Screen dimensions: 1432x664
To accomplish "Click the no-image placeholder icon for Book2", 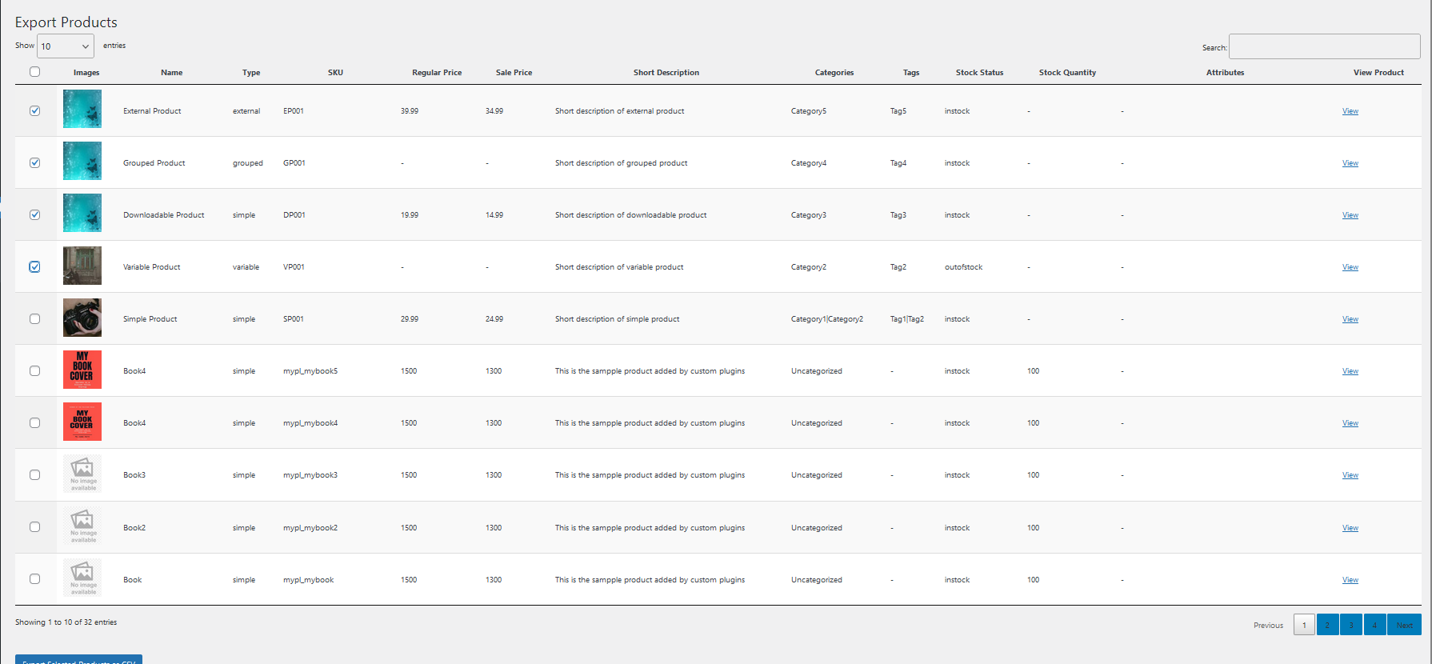I will pyautogui.click(x=82, y=526).
